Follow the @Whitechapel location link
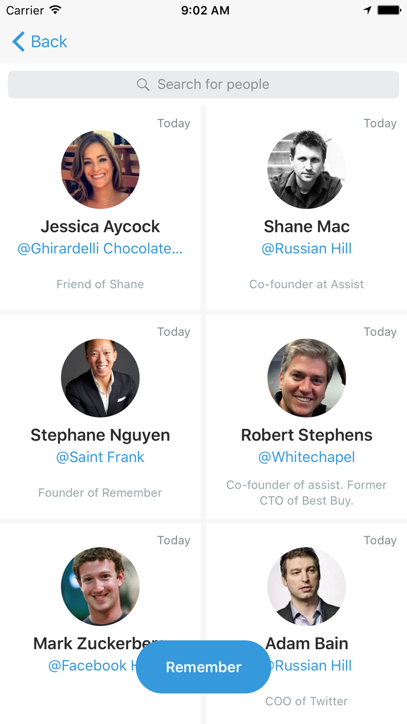The width and height of the screenshot is (407, 724). (306, 457)
